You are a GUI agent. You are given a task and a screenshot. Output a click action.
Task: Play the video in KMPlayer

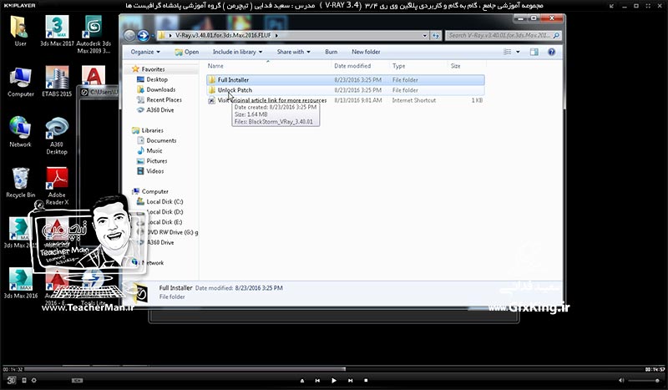(x=333, y=380)
